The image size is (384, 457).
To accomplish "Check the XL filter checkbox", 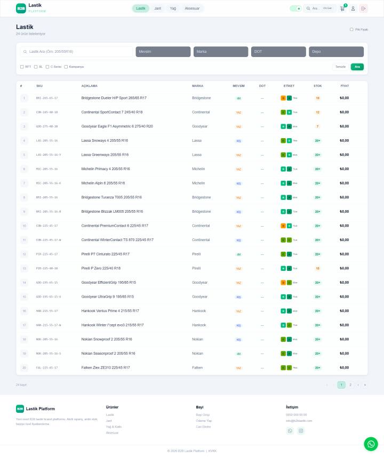I will 36,67.
